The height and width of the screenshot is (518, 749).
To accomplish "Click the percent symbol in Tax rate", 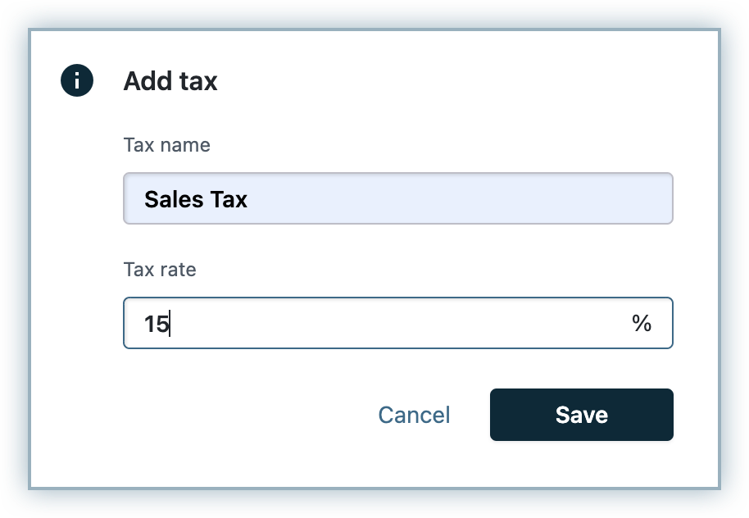I will point(642,323).
